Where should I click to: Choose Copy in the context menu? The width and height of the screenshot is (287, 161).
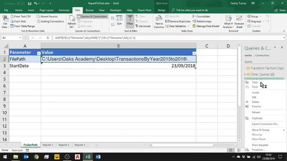point(255,82)
